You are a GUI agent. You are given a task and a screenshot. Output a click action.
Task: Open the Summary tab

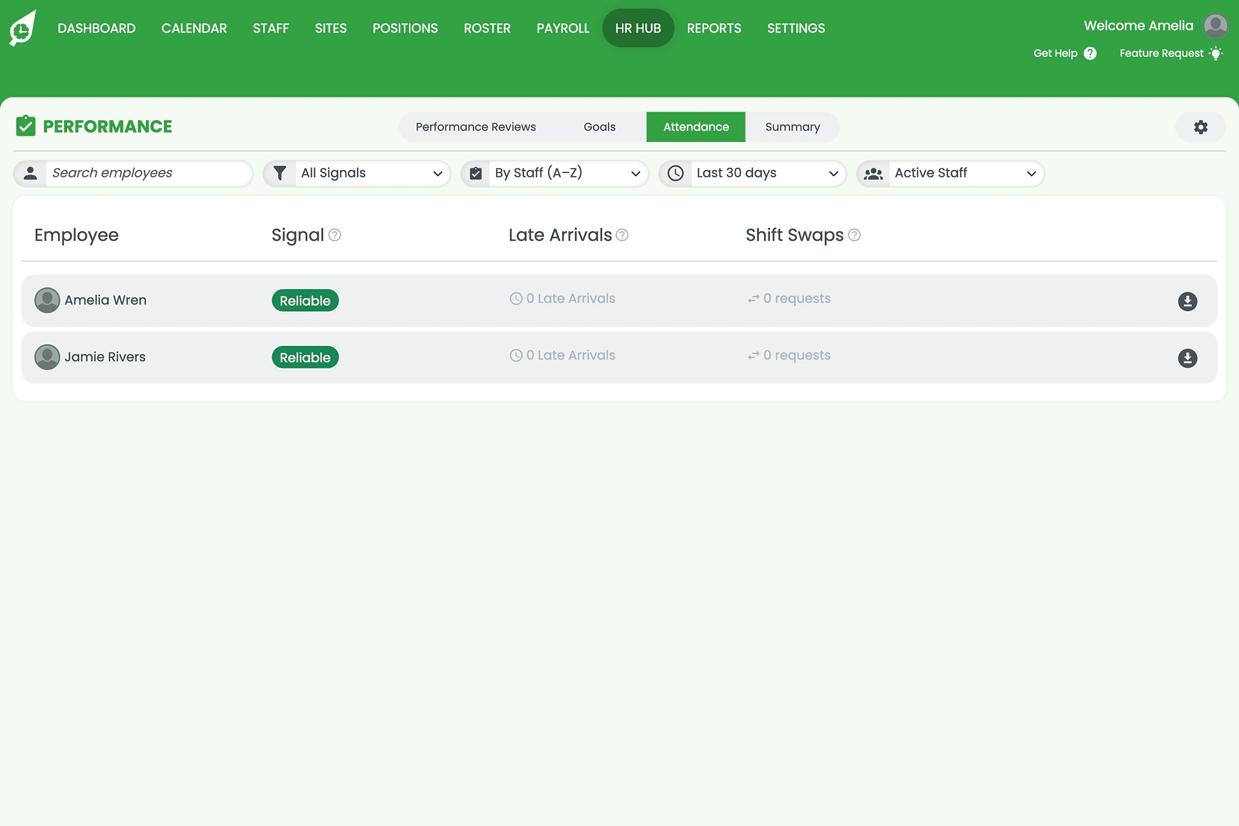[x=792, y=127]
